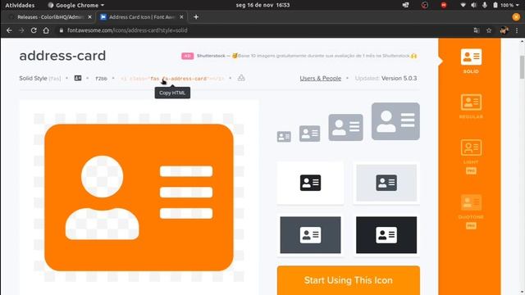
Task: Open a new browser tab
Action: 196,17
